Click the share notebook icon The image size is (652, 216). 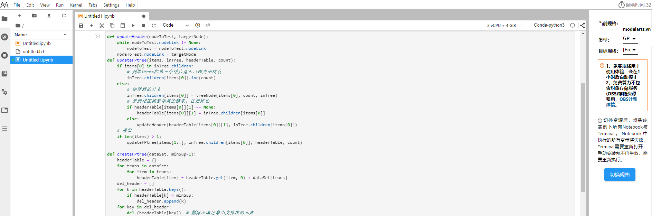[582, 25]
